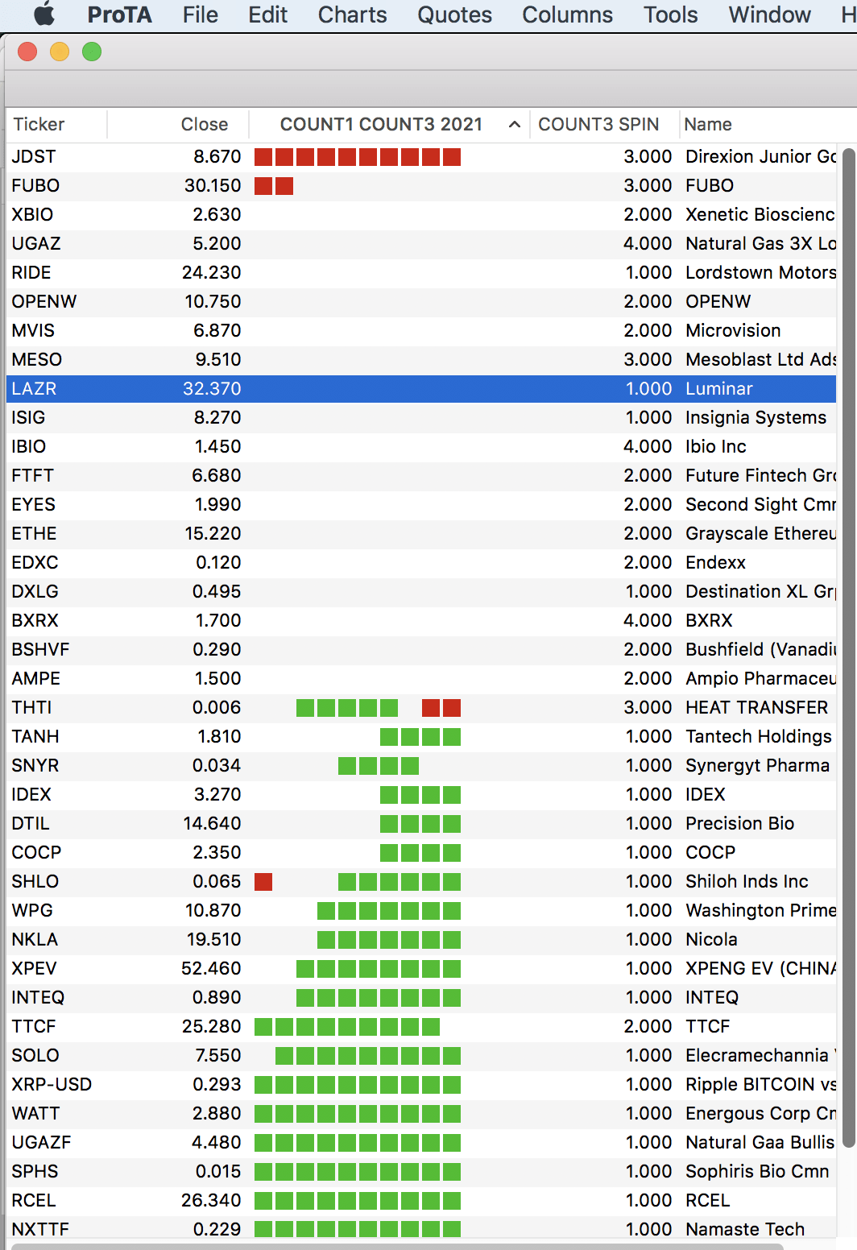This screenshot has width=857, height=1250.
Task: Select the TANH ticker row
Action: 421,736
